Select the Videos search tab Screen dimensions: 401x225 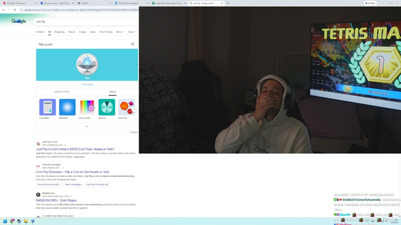pos(71,32)
